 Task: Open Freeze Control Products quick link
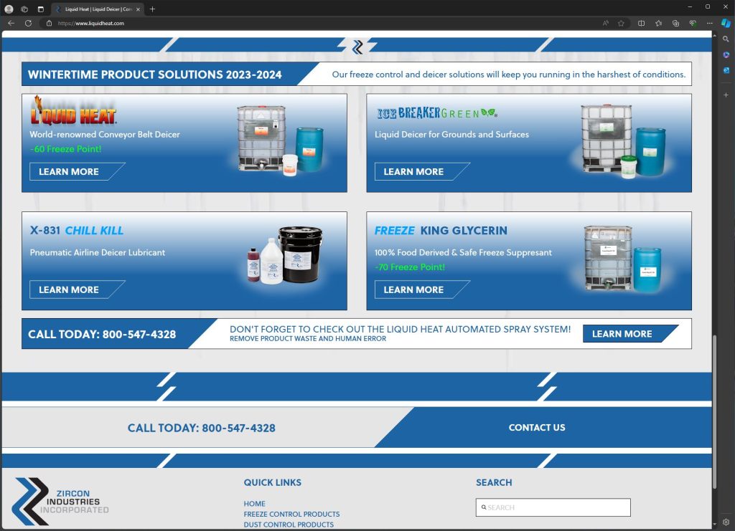291,514
